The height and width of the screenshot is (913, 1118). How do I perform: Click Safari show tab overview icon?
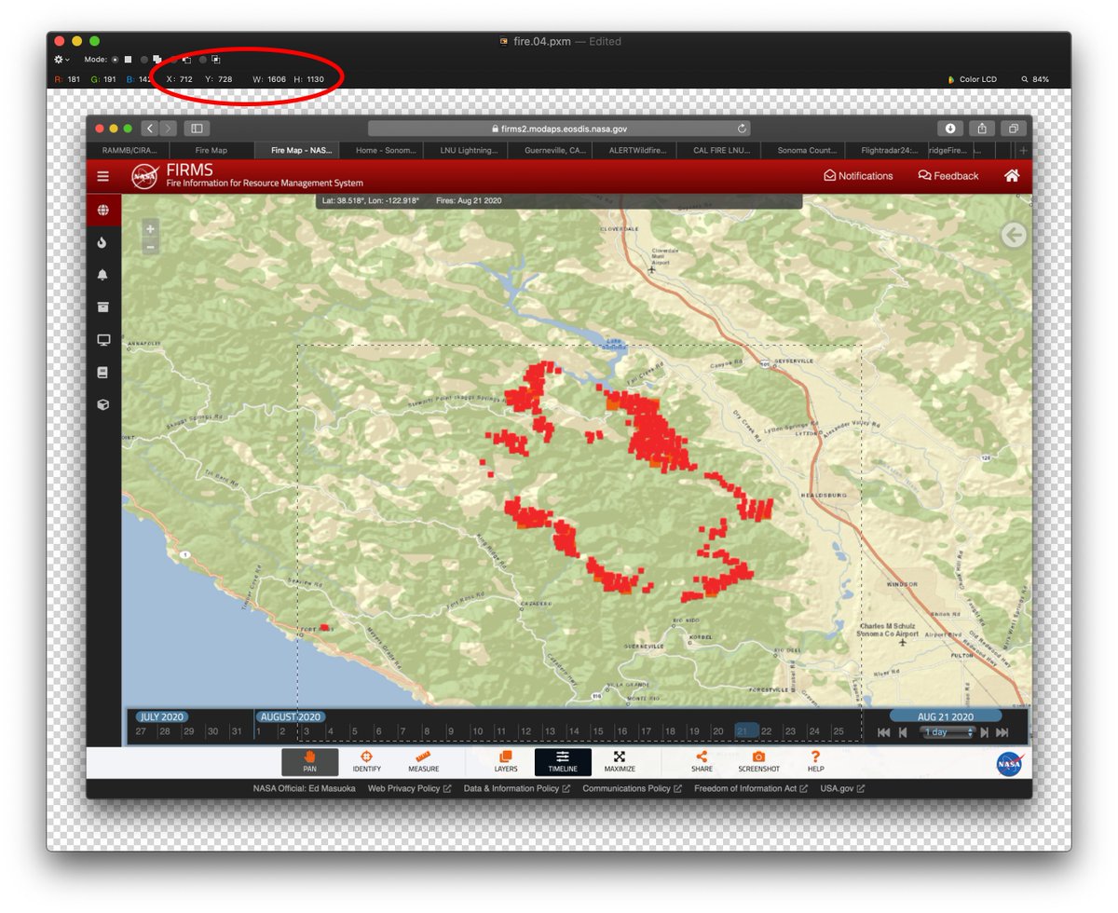(1014, 129)
